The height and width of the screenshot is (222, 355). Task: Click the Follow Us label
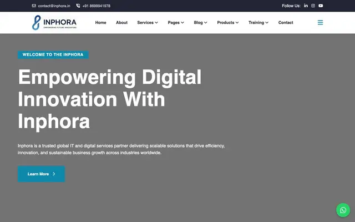[x=291, y=6]
